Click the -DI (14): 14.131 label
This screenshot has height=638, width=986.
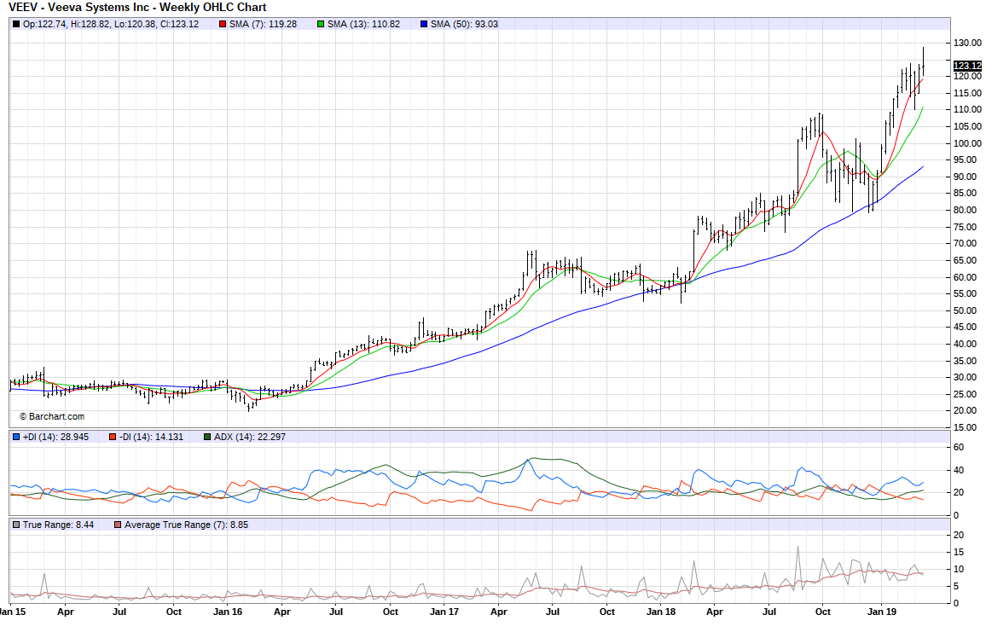pyautogui.click(x=151, y=437)
